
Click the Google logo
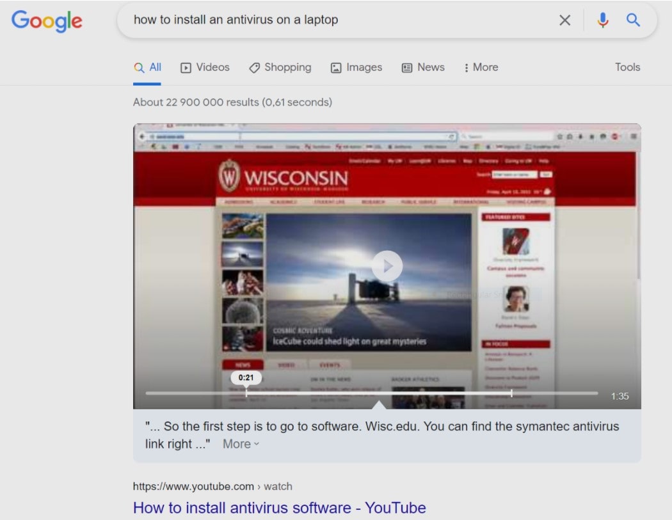pyautogui.click(x=47, y=20)
